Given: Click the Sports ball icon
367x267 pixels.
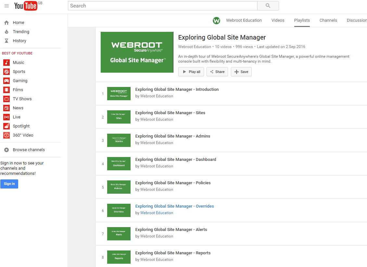Looking at the screenshot, I should tap(6, 72).
